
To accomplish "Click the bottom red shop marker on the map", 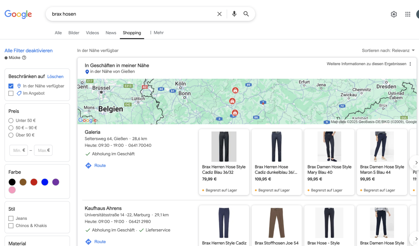I will tap(235, 113).
